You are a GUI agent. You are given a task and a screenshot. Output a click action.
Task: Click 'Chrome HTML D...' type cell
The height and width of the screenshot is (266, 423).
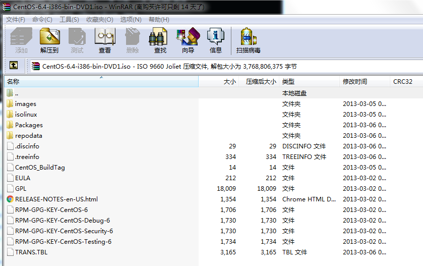[309, 199]
